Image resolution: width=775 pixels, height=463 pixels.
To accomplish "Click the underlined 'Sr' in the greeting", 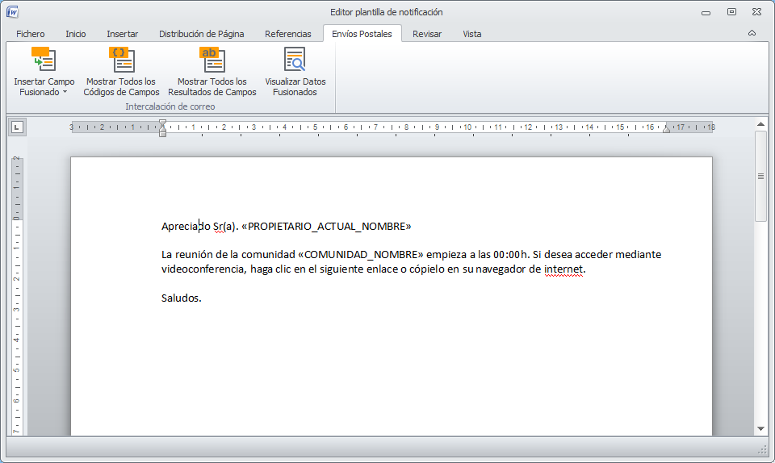I will coord(218,226).
